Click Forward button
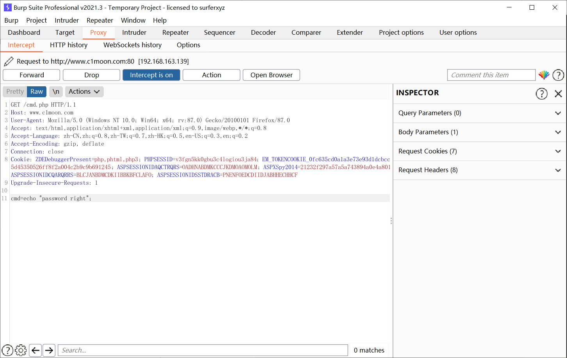 pos(32,75)
